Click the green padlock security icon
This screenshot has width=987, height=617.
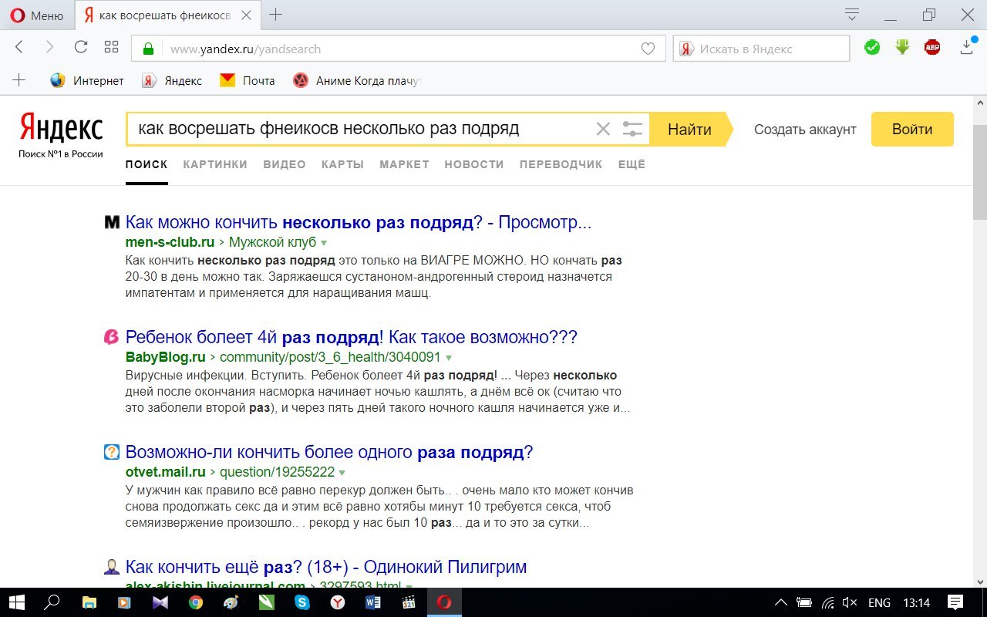pyautogui.click(x=147, y=49)
